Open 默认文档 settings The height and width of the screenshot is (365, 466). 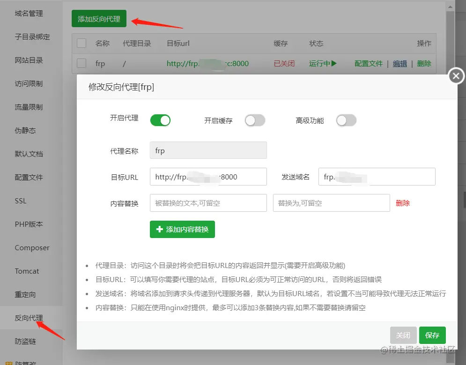29,154
